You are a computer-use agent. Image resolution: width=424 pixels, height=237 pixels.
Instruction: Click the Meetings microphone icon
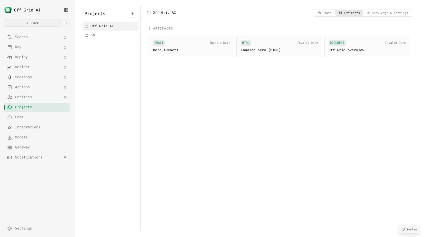(x=10, y=77)
